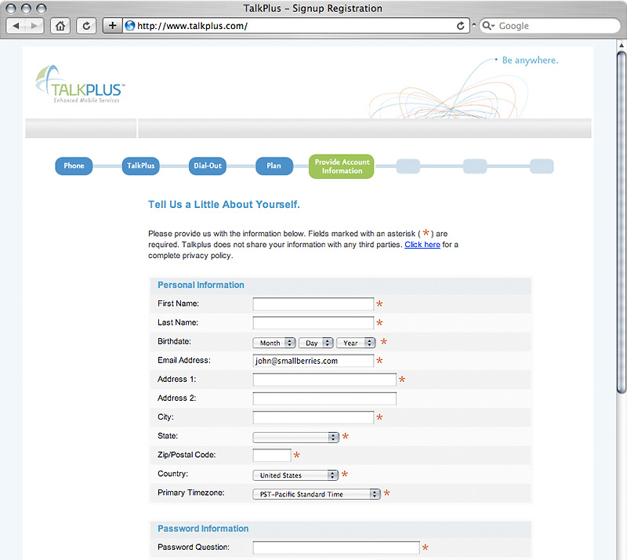Viewport: 627px width, 560px height.
Task: Reload page with the toolbar refresh button
Action: click(86, 26)
